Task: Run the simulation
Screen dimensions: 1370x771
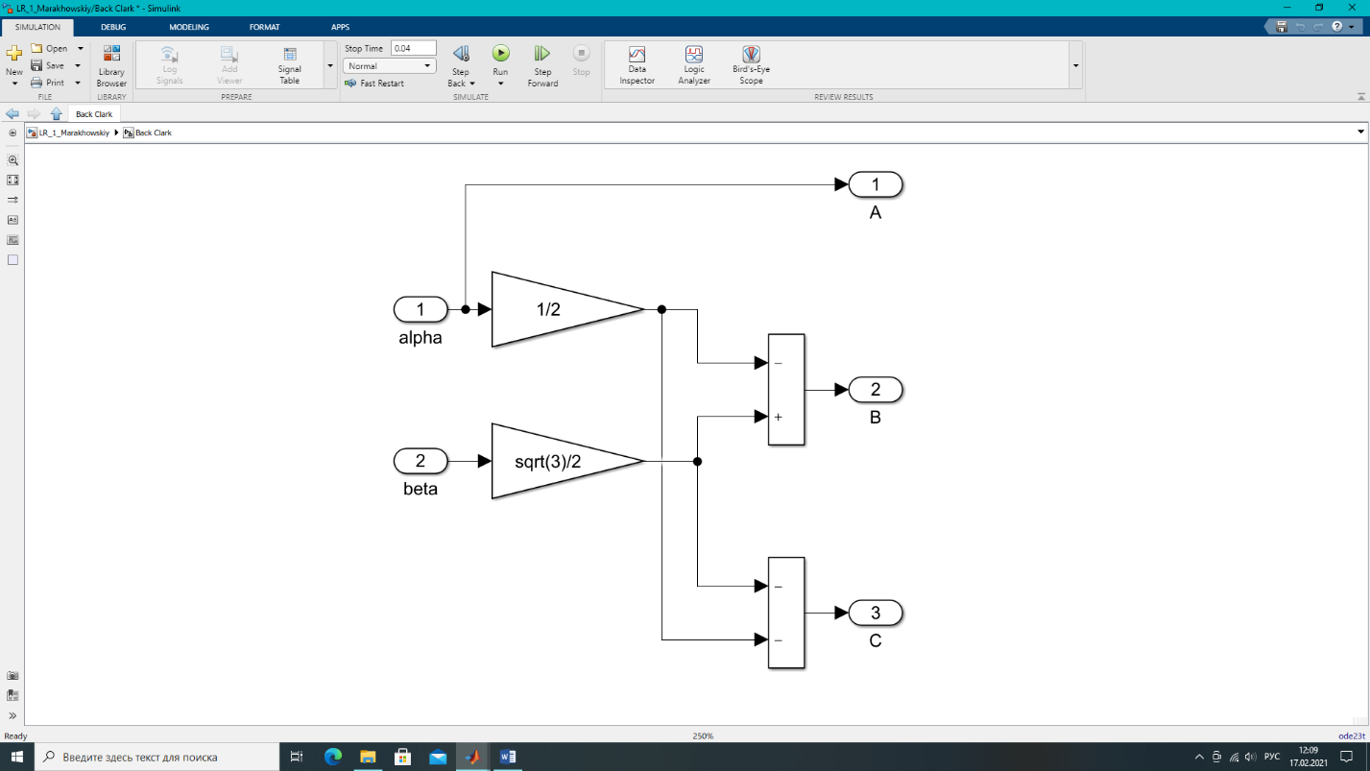Action: pos(500,54)
